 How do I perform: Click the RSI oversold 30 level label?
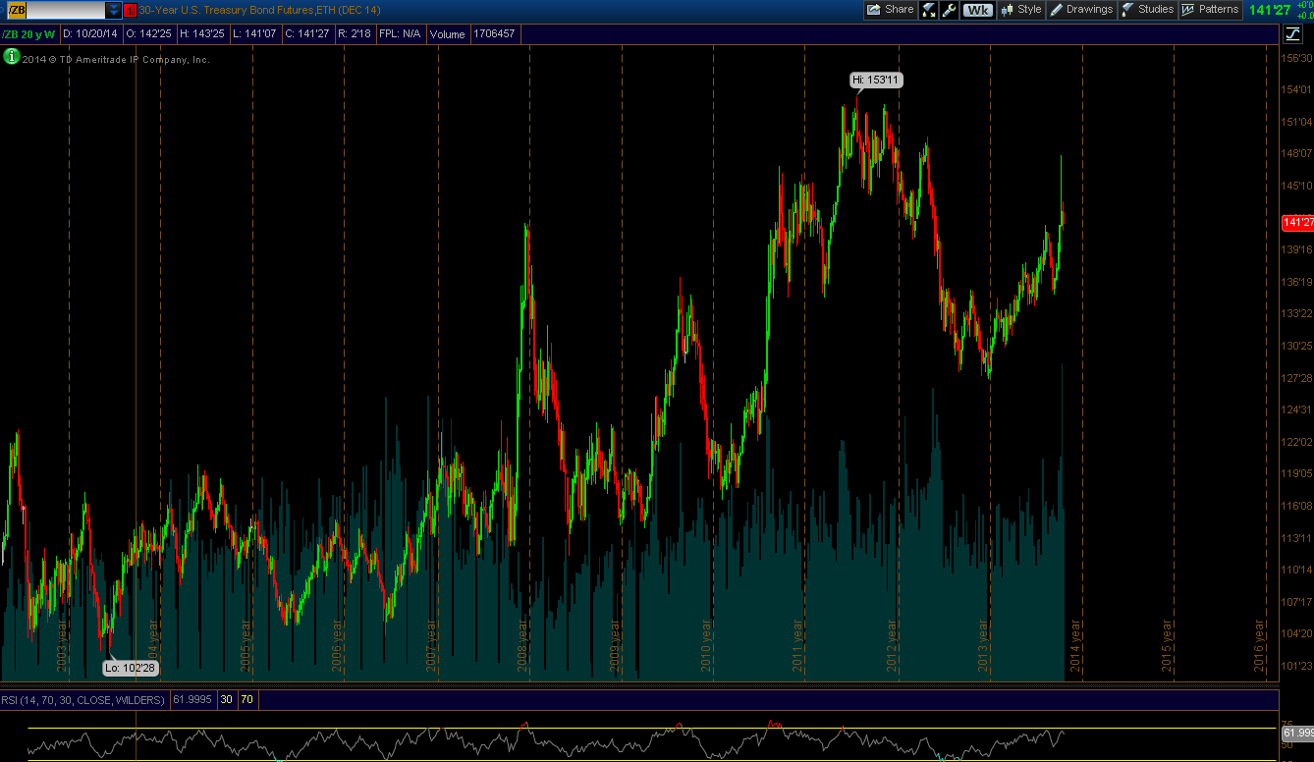(226, 700)
